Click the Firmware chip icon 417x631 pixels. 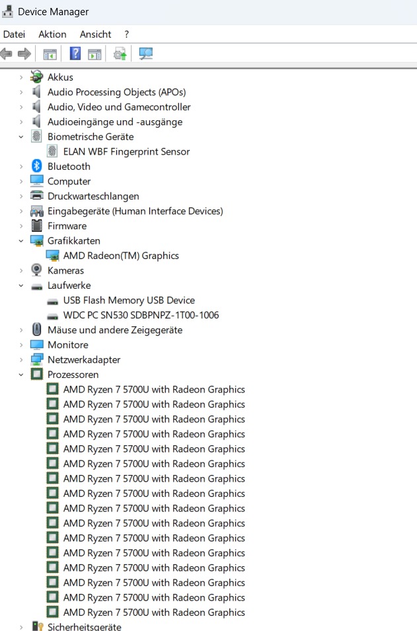[36, 226]
